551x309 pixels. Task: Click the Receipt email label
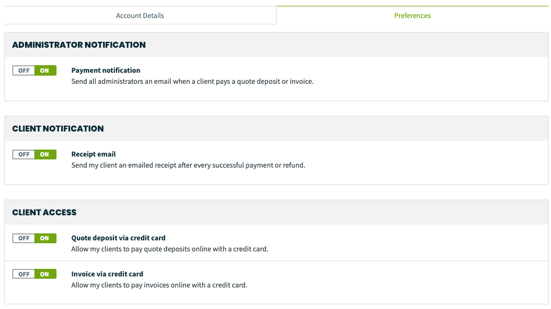(93, 154)
